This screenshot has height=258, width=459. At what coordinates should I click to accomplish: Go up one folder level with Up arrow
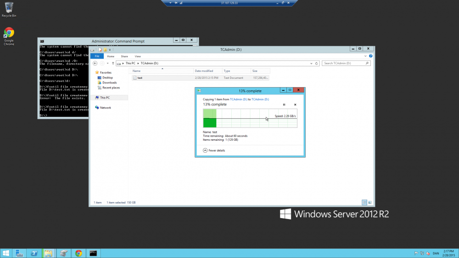point(113,63)
